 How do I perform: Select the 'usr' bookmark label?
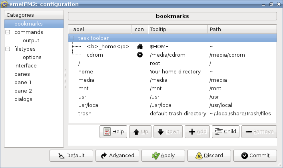pyautogui.click(x=82, y=97)
